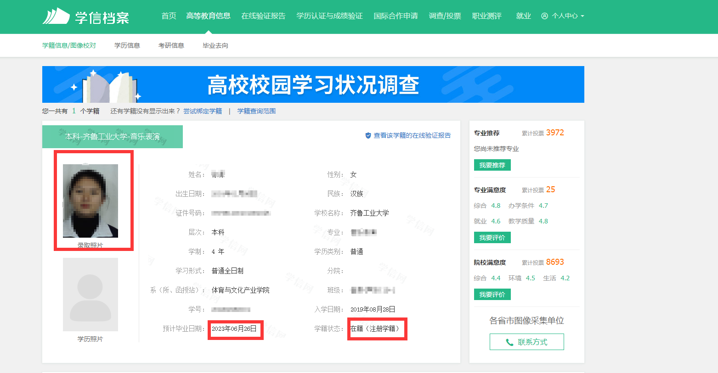Select 学籍信息/图像校对 sub-tab
Image resolution: width=718 pixels, height=373 pixels.
point(69,45)
